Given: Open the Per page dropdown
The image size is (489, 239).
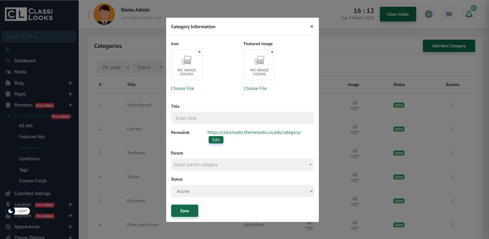Looking at the screenshot, I should point(113,67).
